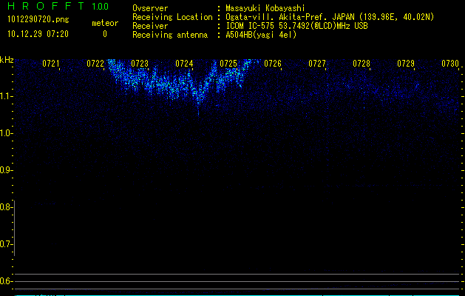Click the 0721 time marker

[x=51, y=64]
